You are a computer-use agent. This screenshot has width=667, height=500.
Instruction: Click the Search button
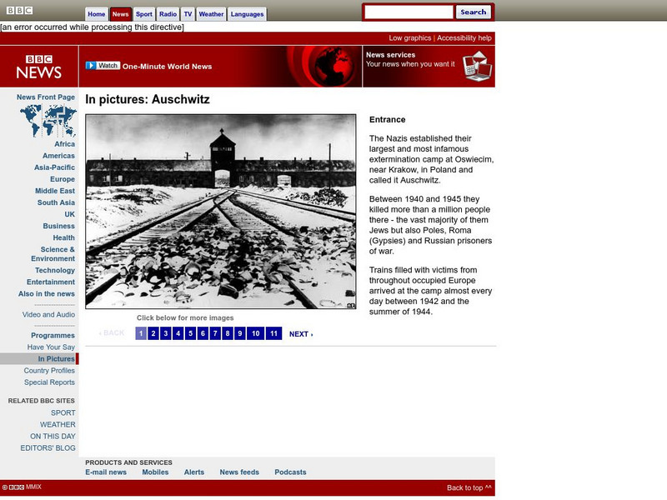473,12
